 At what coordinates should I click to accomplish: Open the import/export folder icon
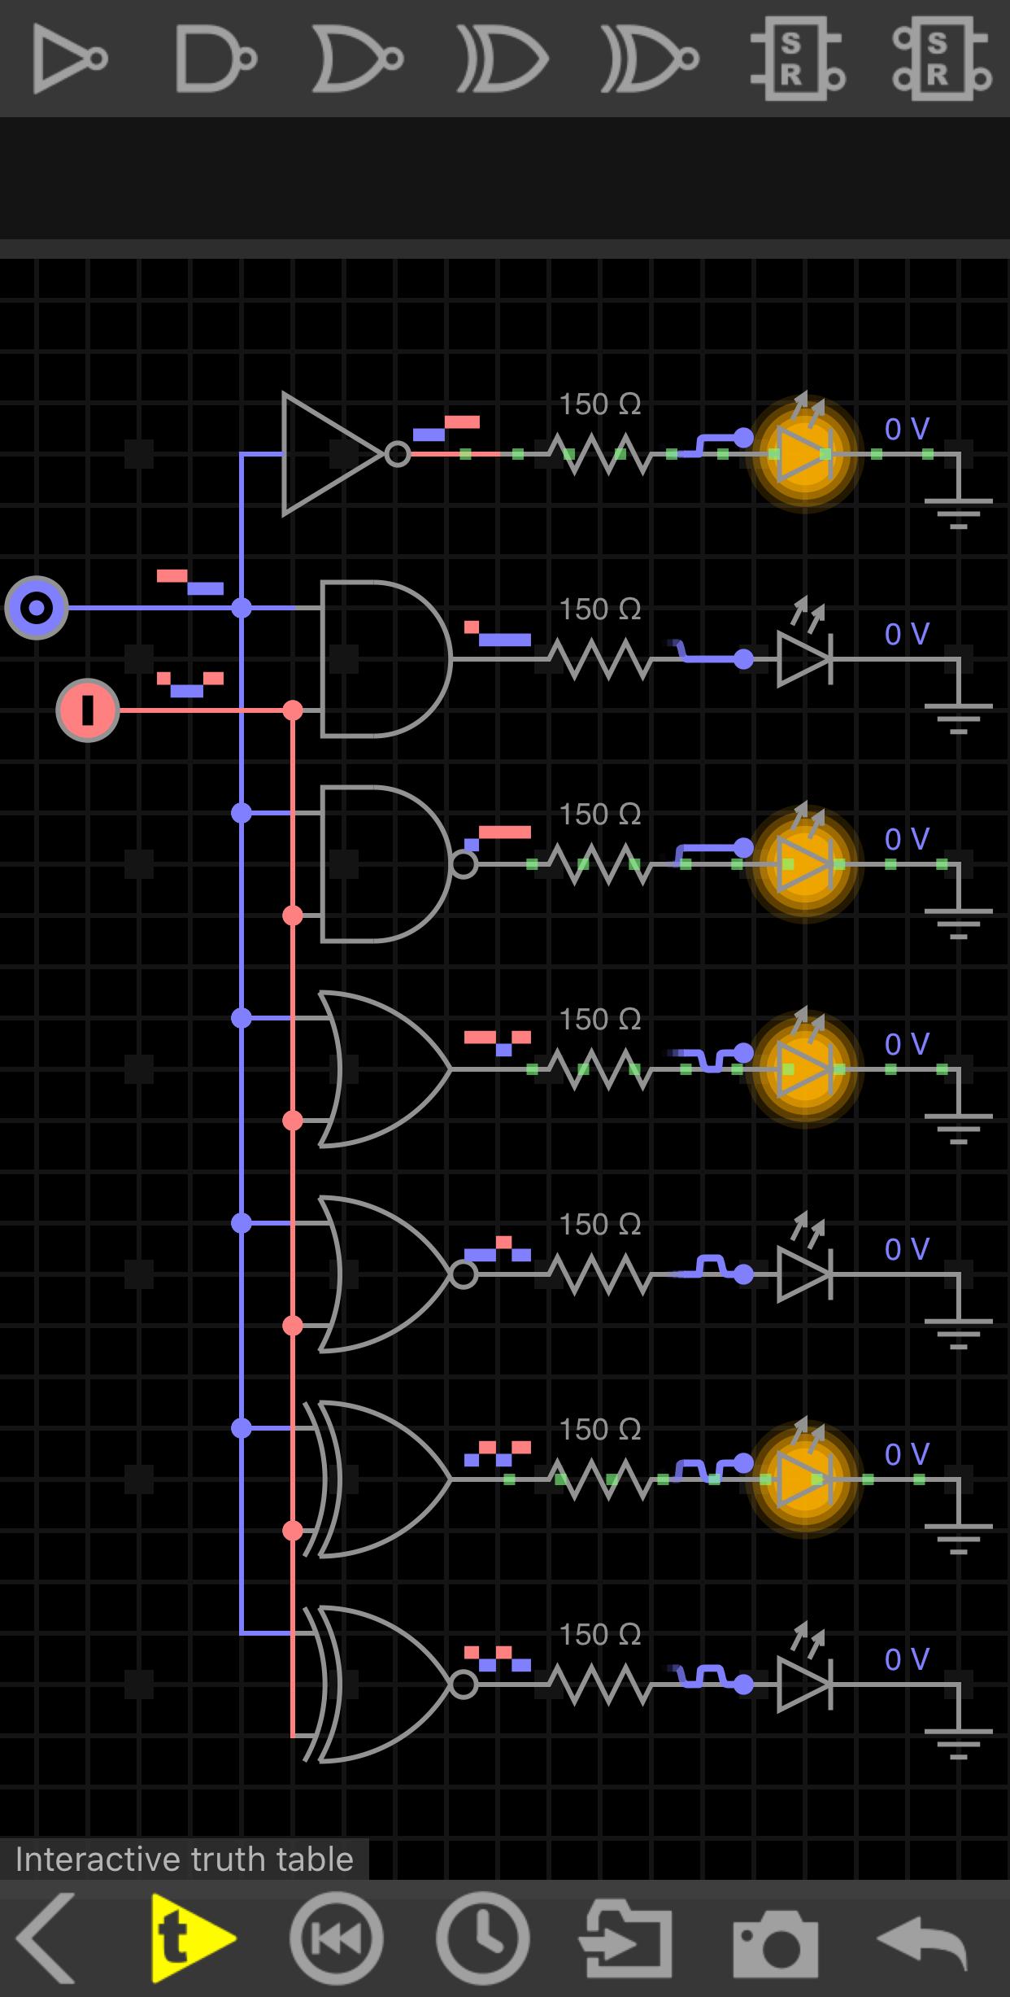(625, 1938)
